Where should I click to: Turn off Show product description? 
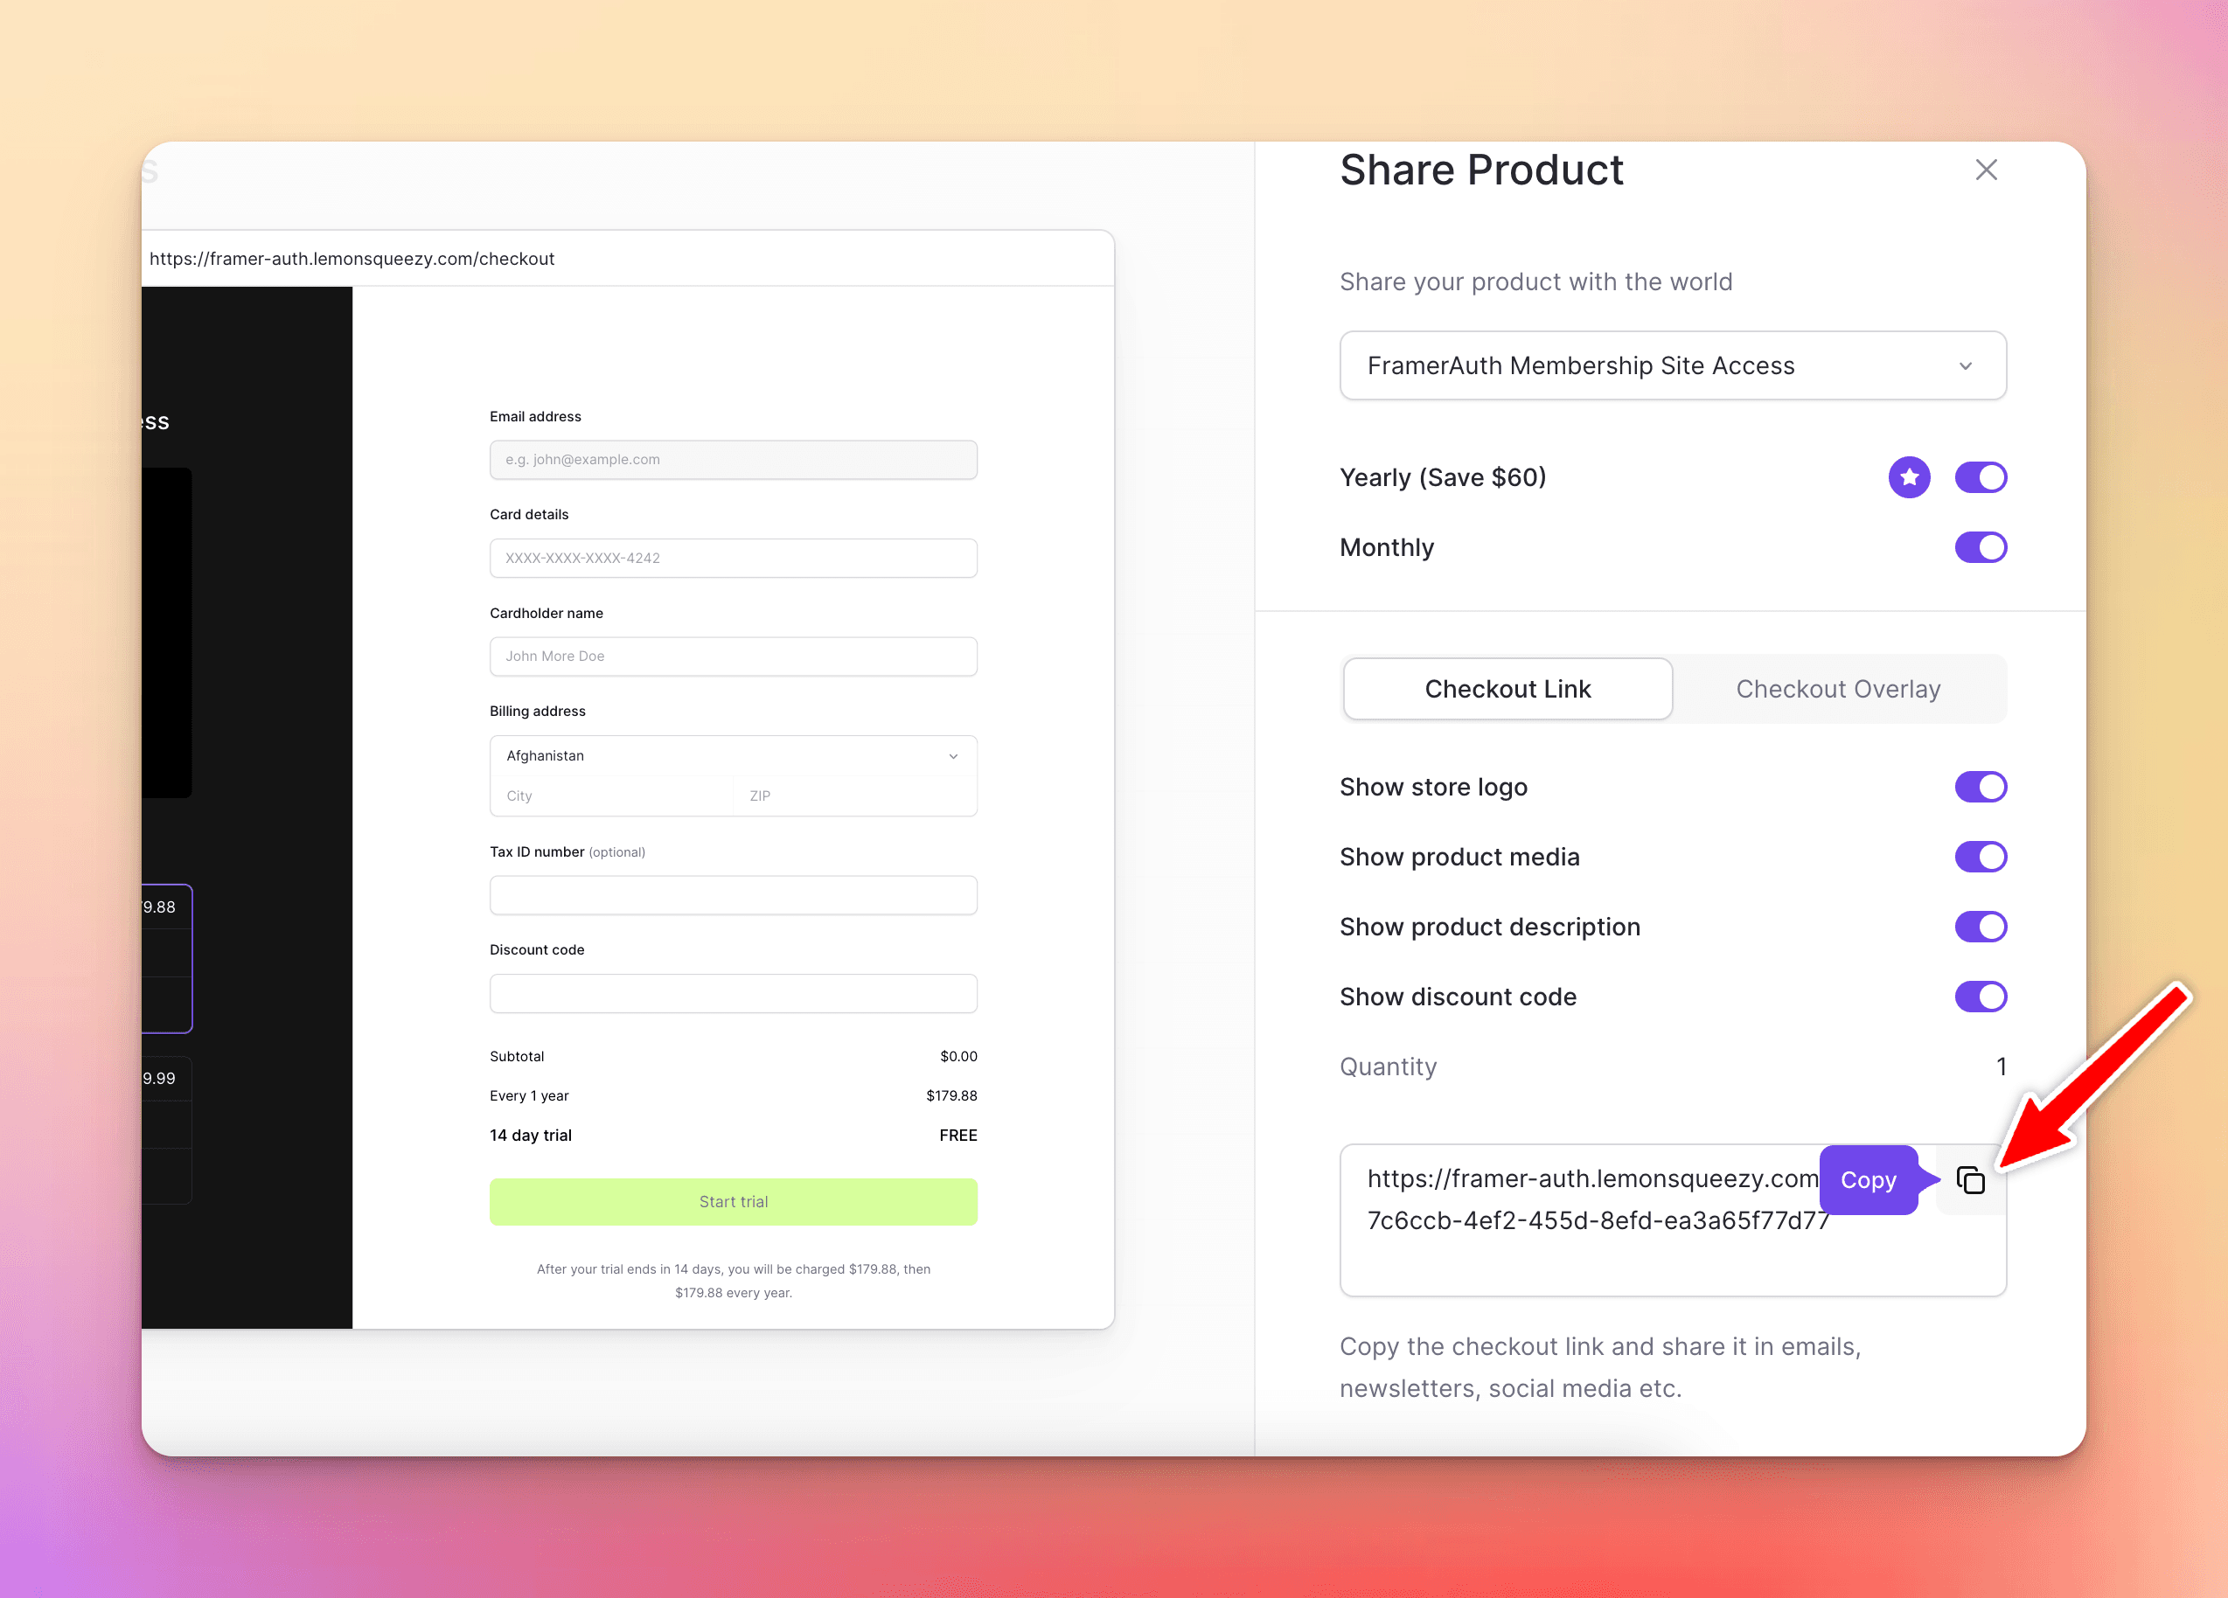[x=1981, y=926]
